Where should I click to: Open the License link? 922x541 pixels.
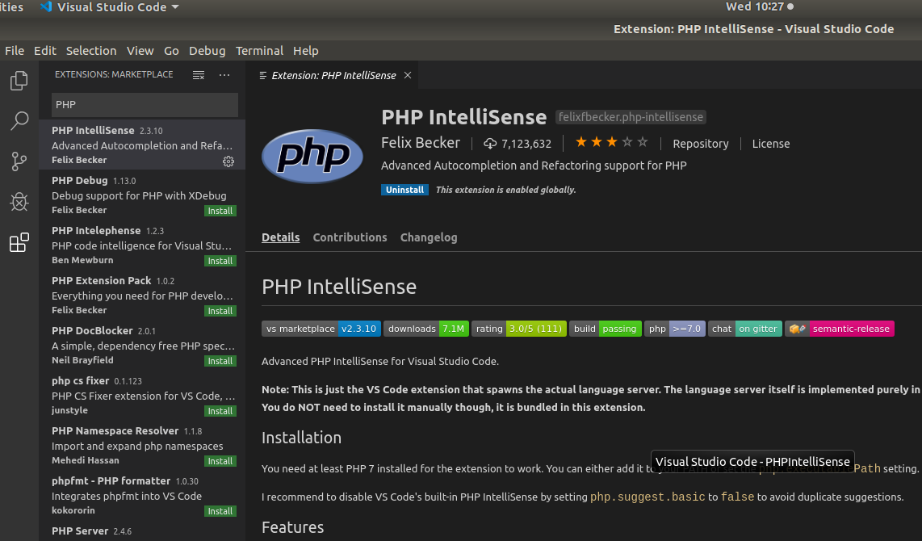[771, 144]
